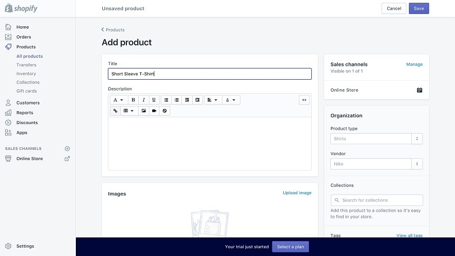The image size is (455, 256).
Task: View Online Store external link icon
Action: pyautogui.click(x=67, y=158)
